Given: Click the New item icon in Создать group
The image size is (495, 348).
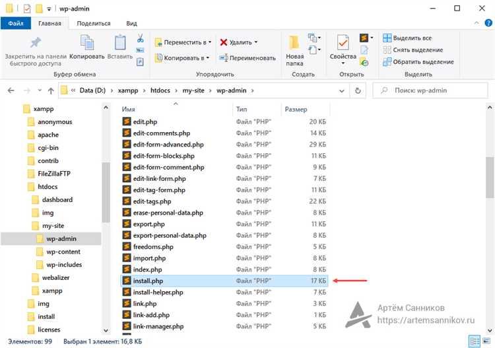Looking at the screenshot, I should click(x=312, y=38).
